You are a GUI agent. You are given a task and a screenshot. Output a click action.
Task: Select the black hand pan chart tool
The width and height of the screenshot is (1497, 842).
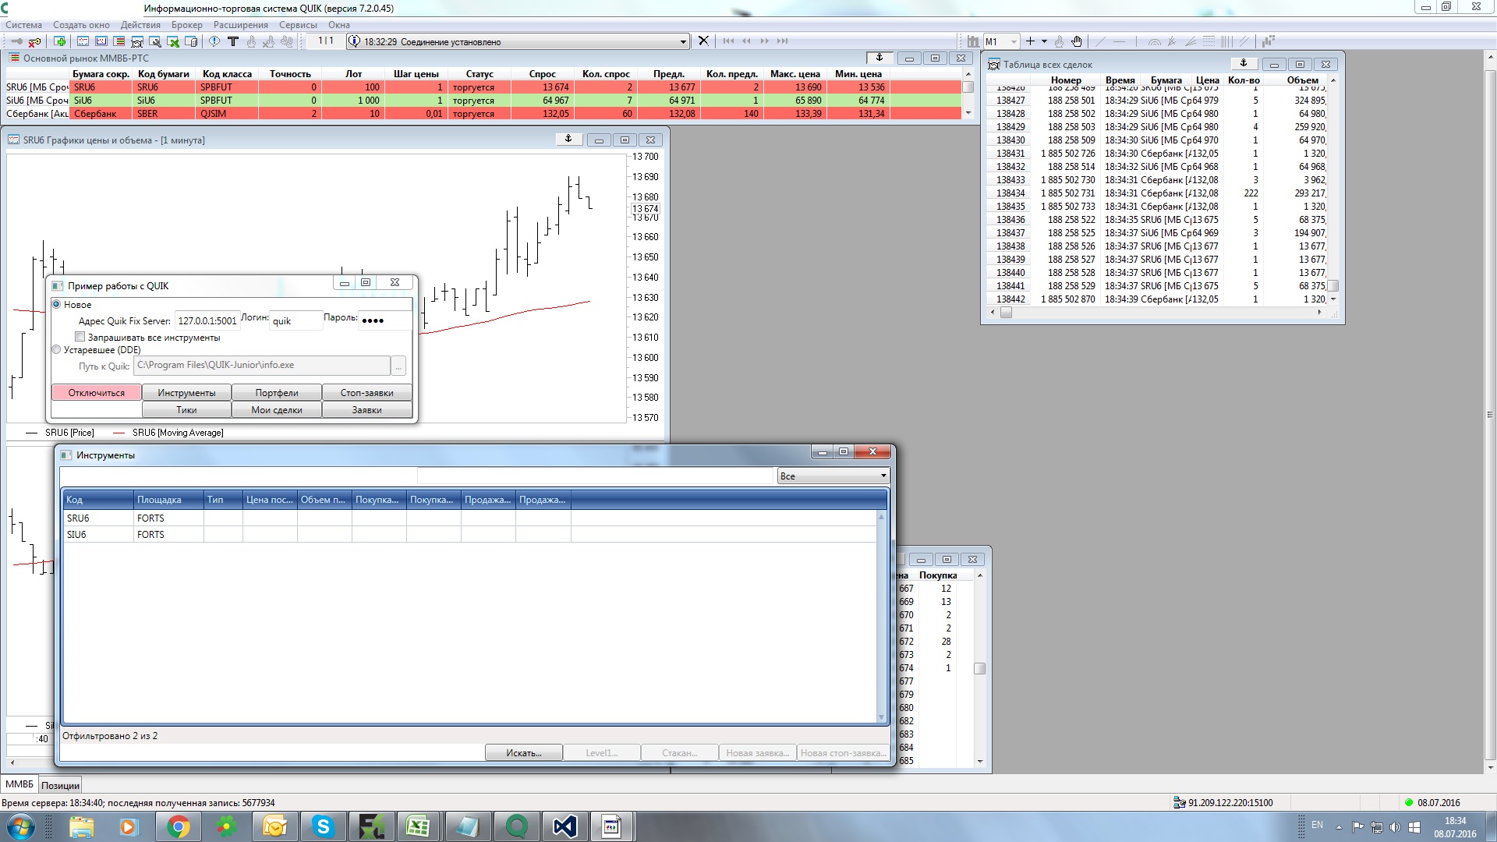(1077, 41)
